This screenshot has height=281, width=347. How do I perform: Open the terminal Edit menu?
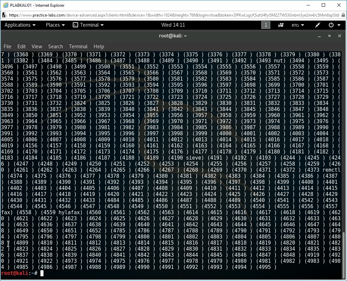coord(22,47)
